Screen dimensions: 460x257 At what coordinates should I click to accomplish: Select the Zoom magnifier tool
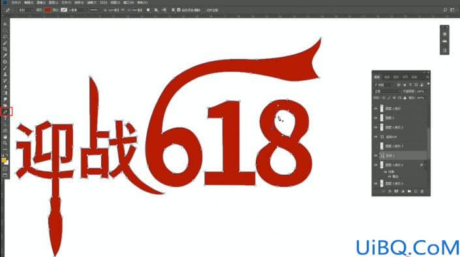pos(5,143)
